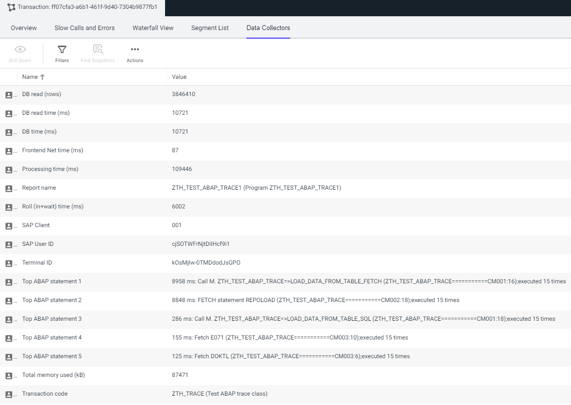Click the collector icon beside Report name

pos(9,189)
